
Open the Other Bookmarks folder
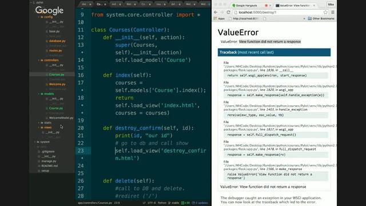pos(321,18)
